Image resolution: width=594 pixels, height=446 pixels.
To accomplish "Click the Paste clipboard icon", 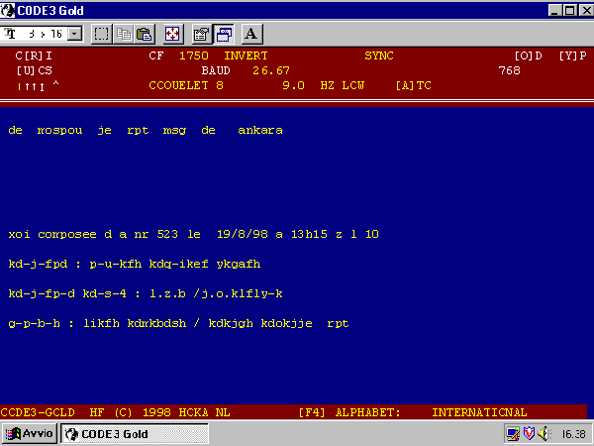I will pyautogui.click(x=144, y=33).
